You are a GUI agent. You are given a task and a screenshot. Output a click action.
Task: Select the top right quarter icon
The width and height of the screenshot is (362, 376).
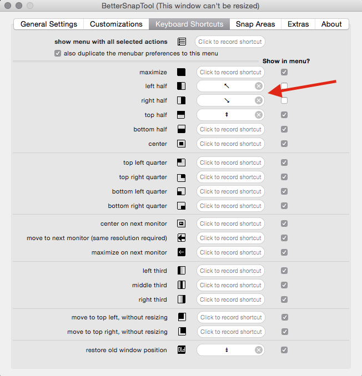point(181,177)
